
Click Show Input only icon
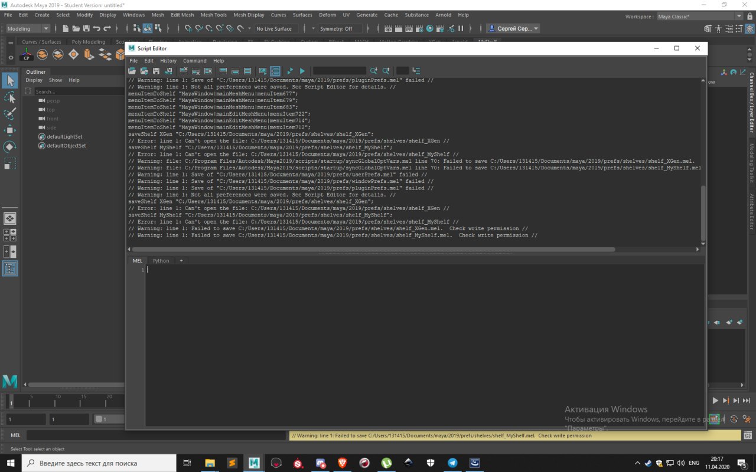235,71
